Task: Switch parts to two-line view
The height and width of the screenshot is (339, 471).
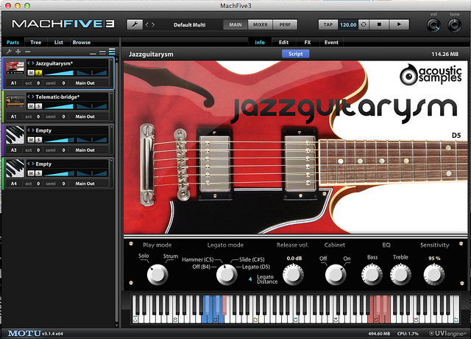Action: coord(102,52)
